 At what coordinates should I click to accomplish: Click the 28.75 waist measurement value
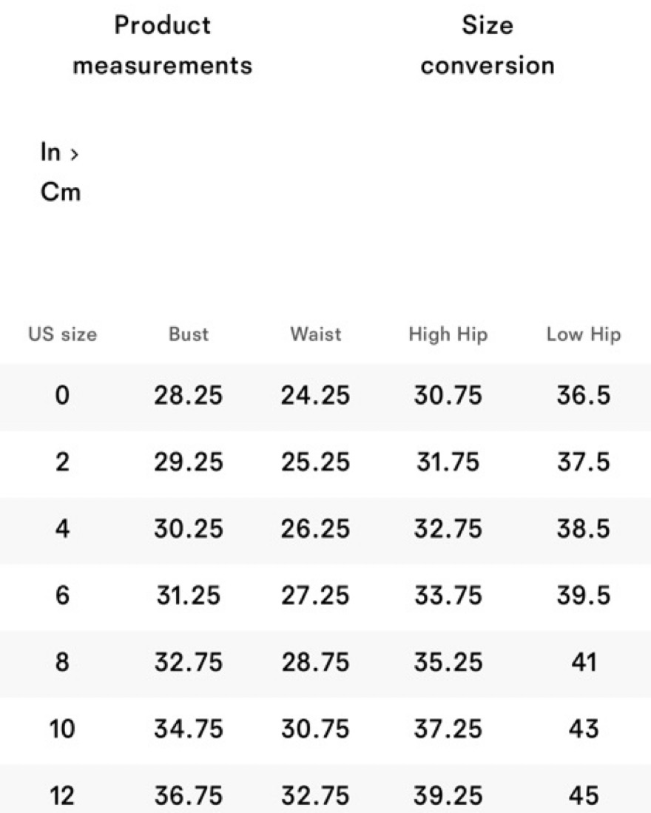(315, 662)
